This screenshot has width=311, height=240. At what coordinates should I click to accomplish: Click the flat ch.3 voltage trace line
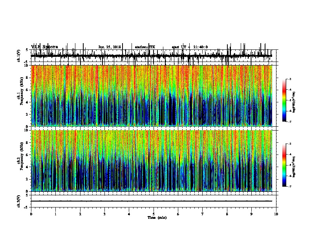[152, 201]
